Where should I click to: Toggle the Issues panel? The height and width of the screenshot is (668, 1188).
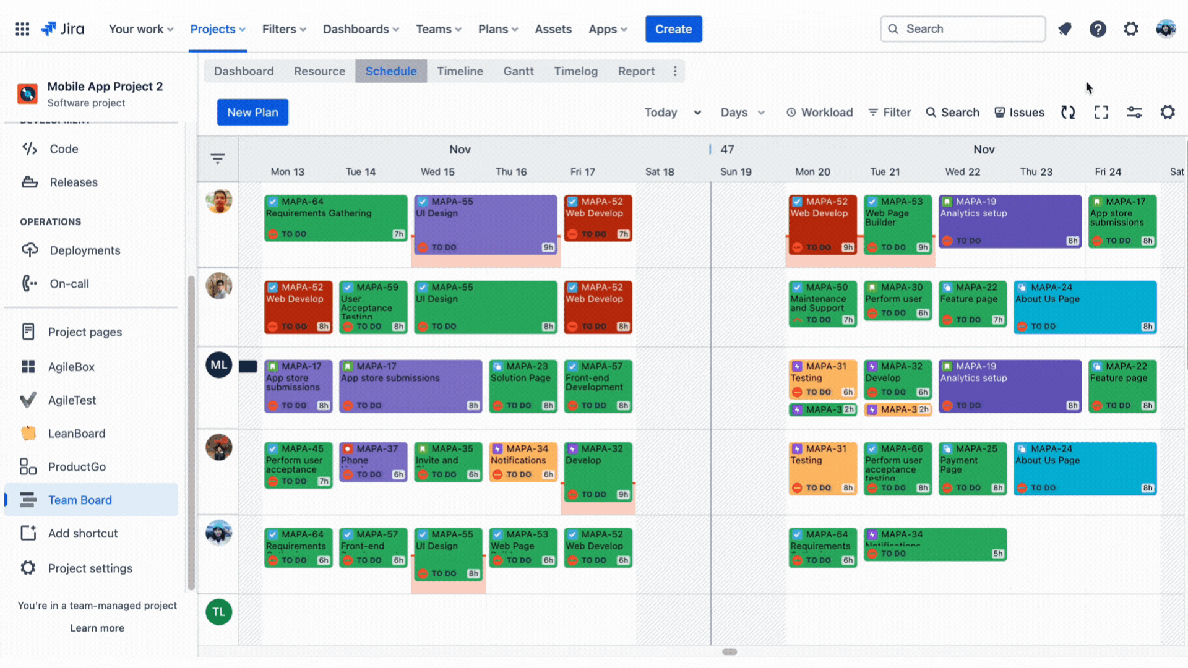tap(1019, 113)
